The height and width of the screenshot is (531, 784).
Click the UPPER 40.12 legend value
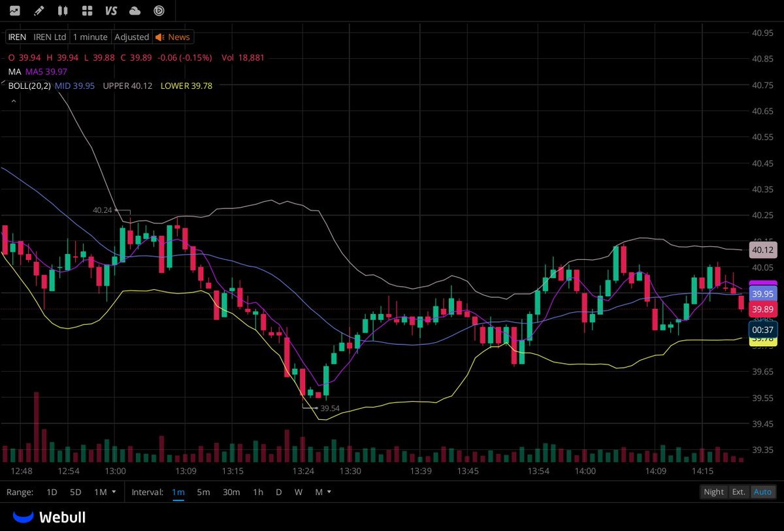(127, 86)
